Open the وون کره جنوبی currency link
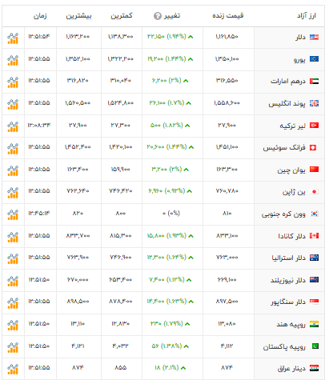This screenshot has height=380, width=329. coord(283,214)
